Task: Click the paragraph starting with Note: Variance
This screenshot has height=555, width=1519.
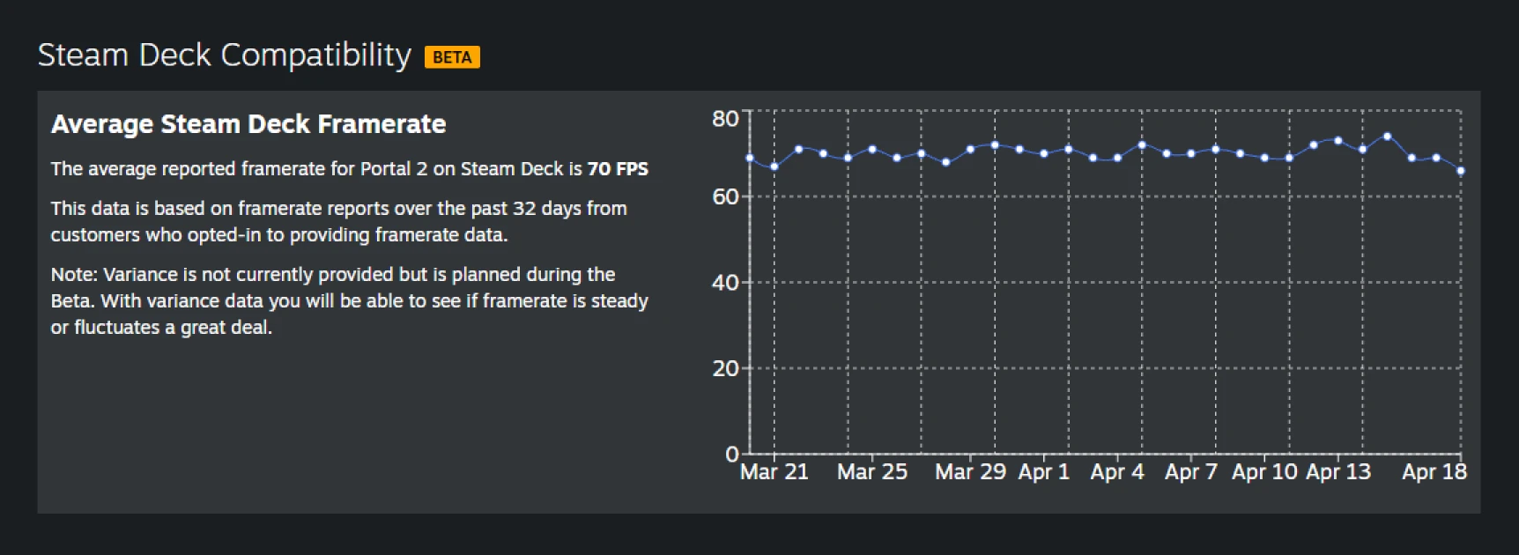Action: point(349,300)
